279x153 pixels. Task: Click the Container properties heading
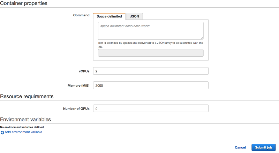[x=24, y=3]
